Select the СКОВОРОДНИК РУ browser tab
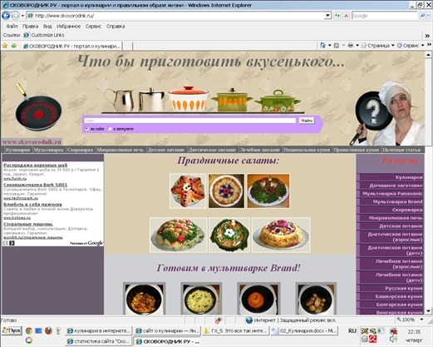The image size is (433, 347). [72, 46]
